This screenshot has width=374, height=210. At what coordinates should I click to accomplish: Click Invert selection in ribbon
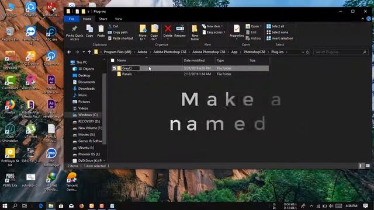(280, 38)
